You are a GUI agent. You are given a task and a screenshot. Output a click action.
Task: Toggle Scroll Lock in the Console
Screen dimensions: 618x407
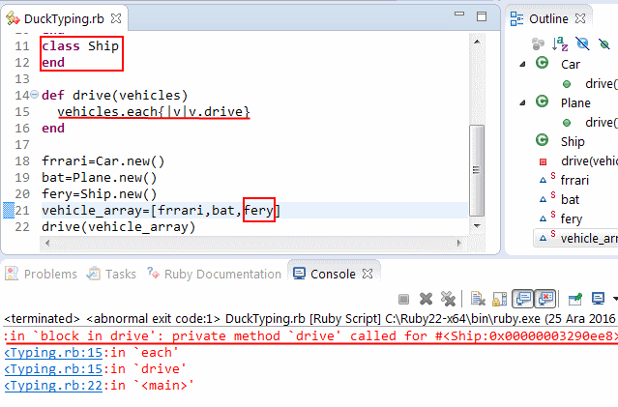pyautogui.click(x=499, y=299)
